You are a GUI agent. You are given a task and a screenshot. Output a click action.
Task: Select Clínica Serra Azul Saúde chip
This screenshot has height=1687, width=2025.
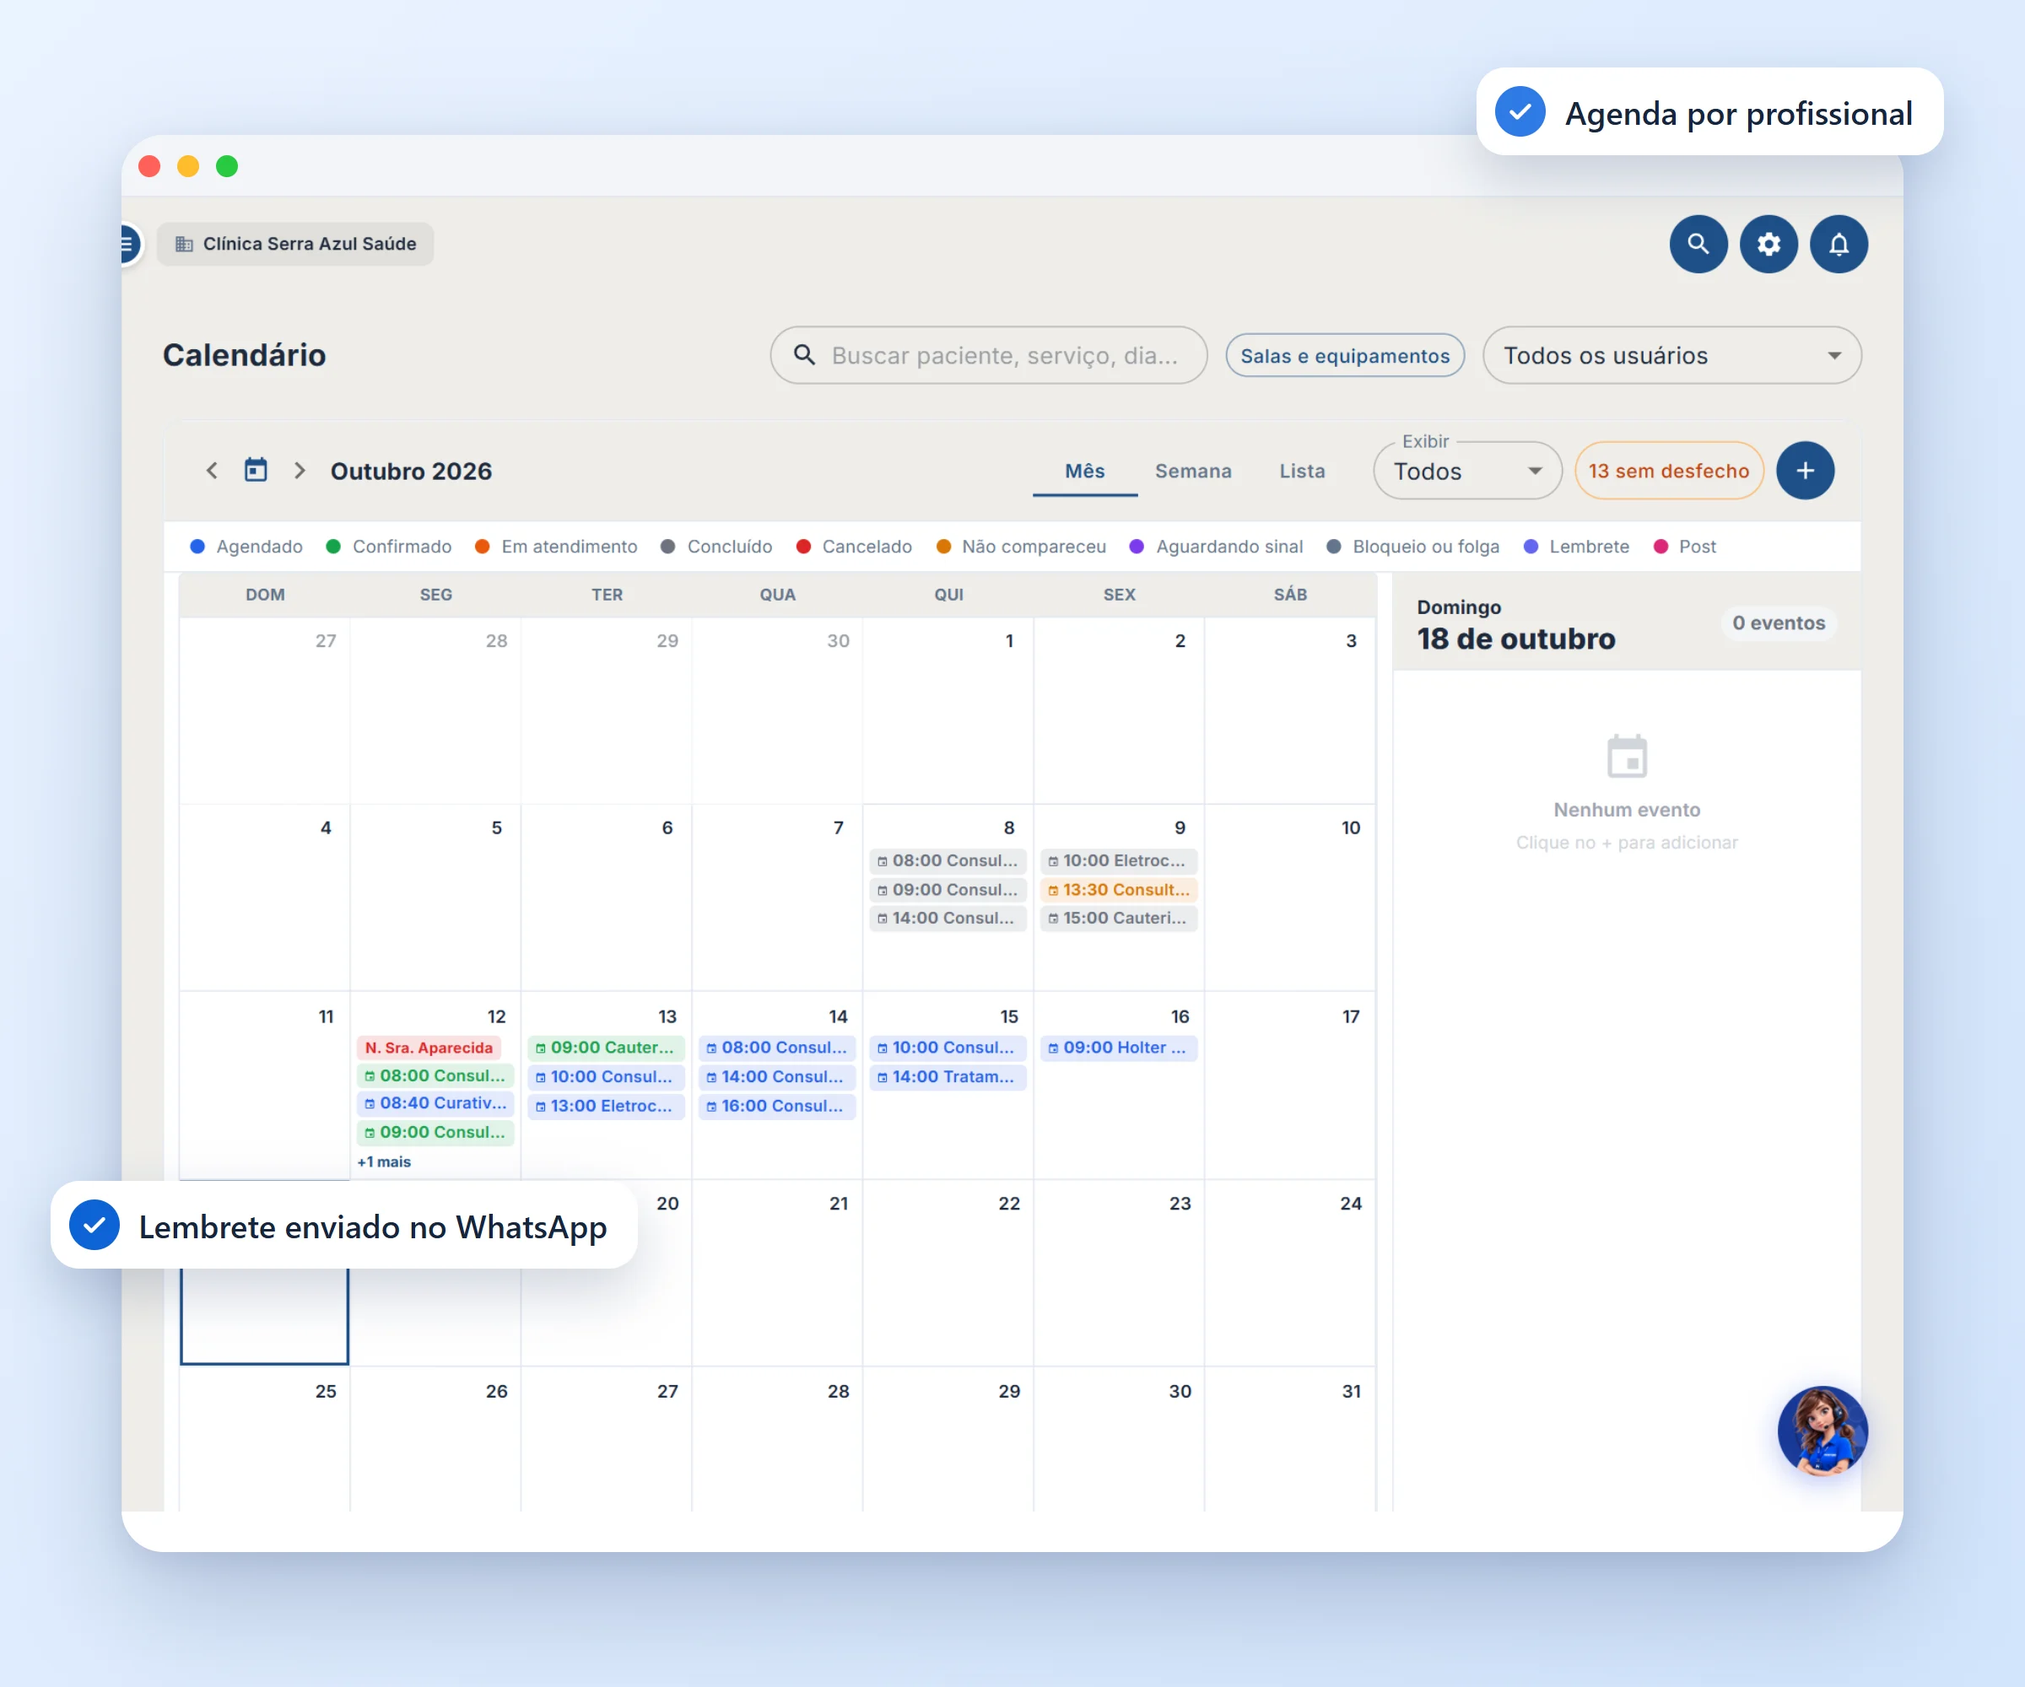pyautogui.click(x=295, y=244)
